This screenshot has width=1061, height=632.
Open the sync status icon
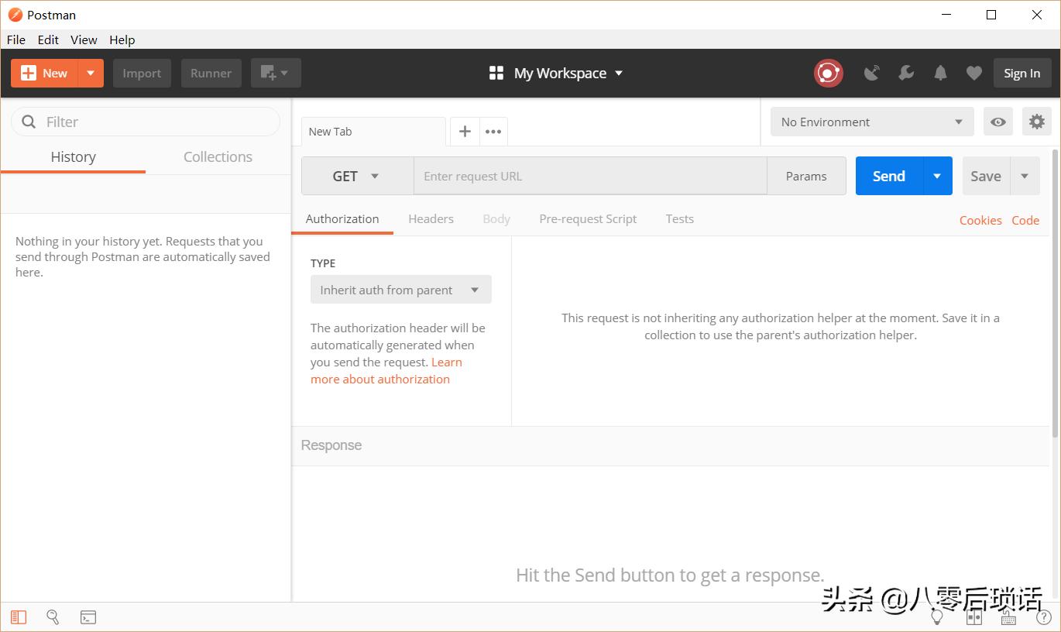click(828, 73)
